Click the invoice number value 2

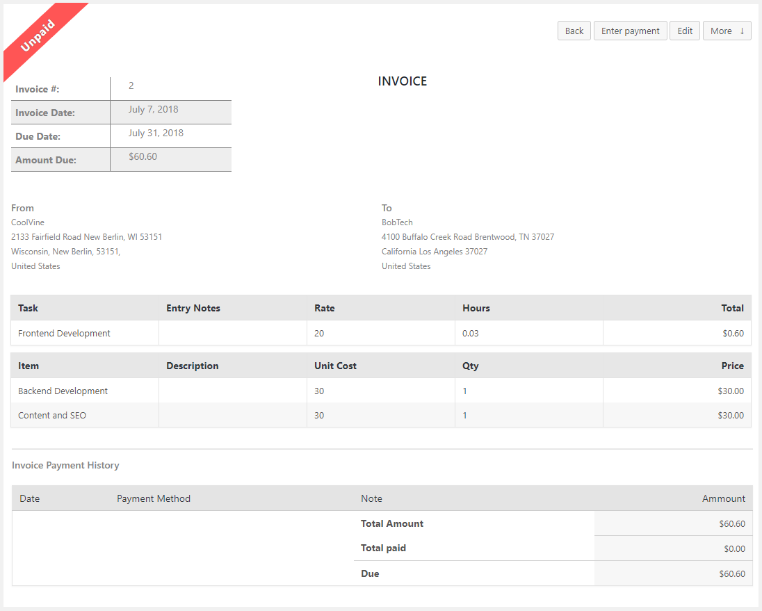(131, 86)
